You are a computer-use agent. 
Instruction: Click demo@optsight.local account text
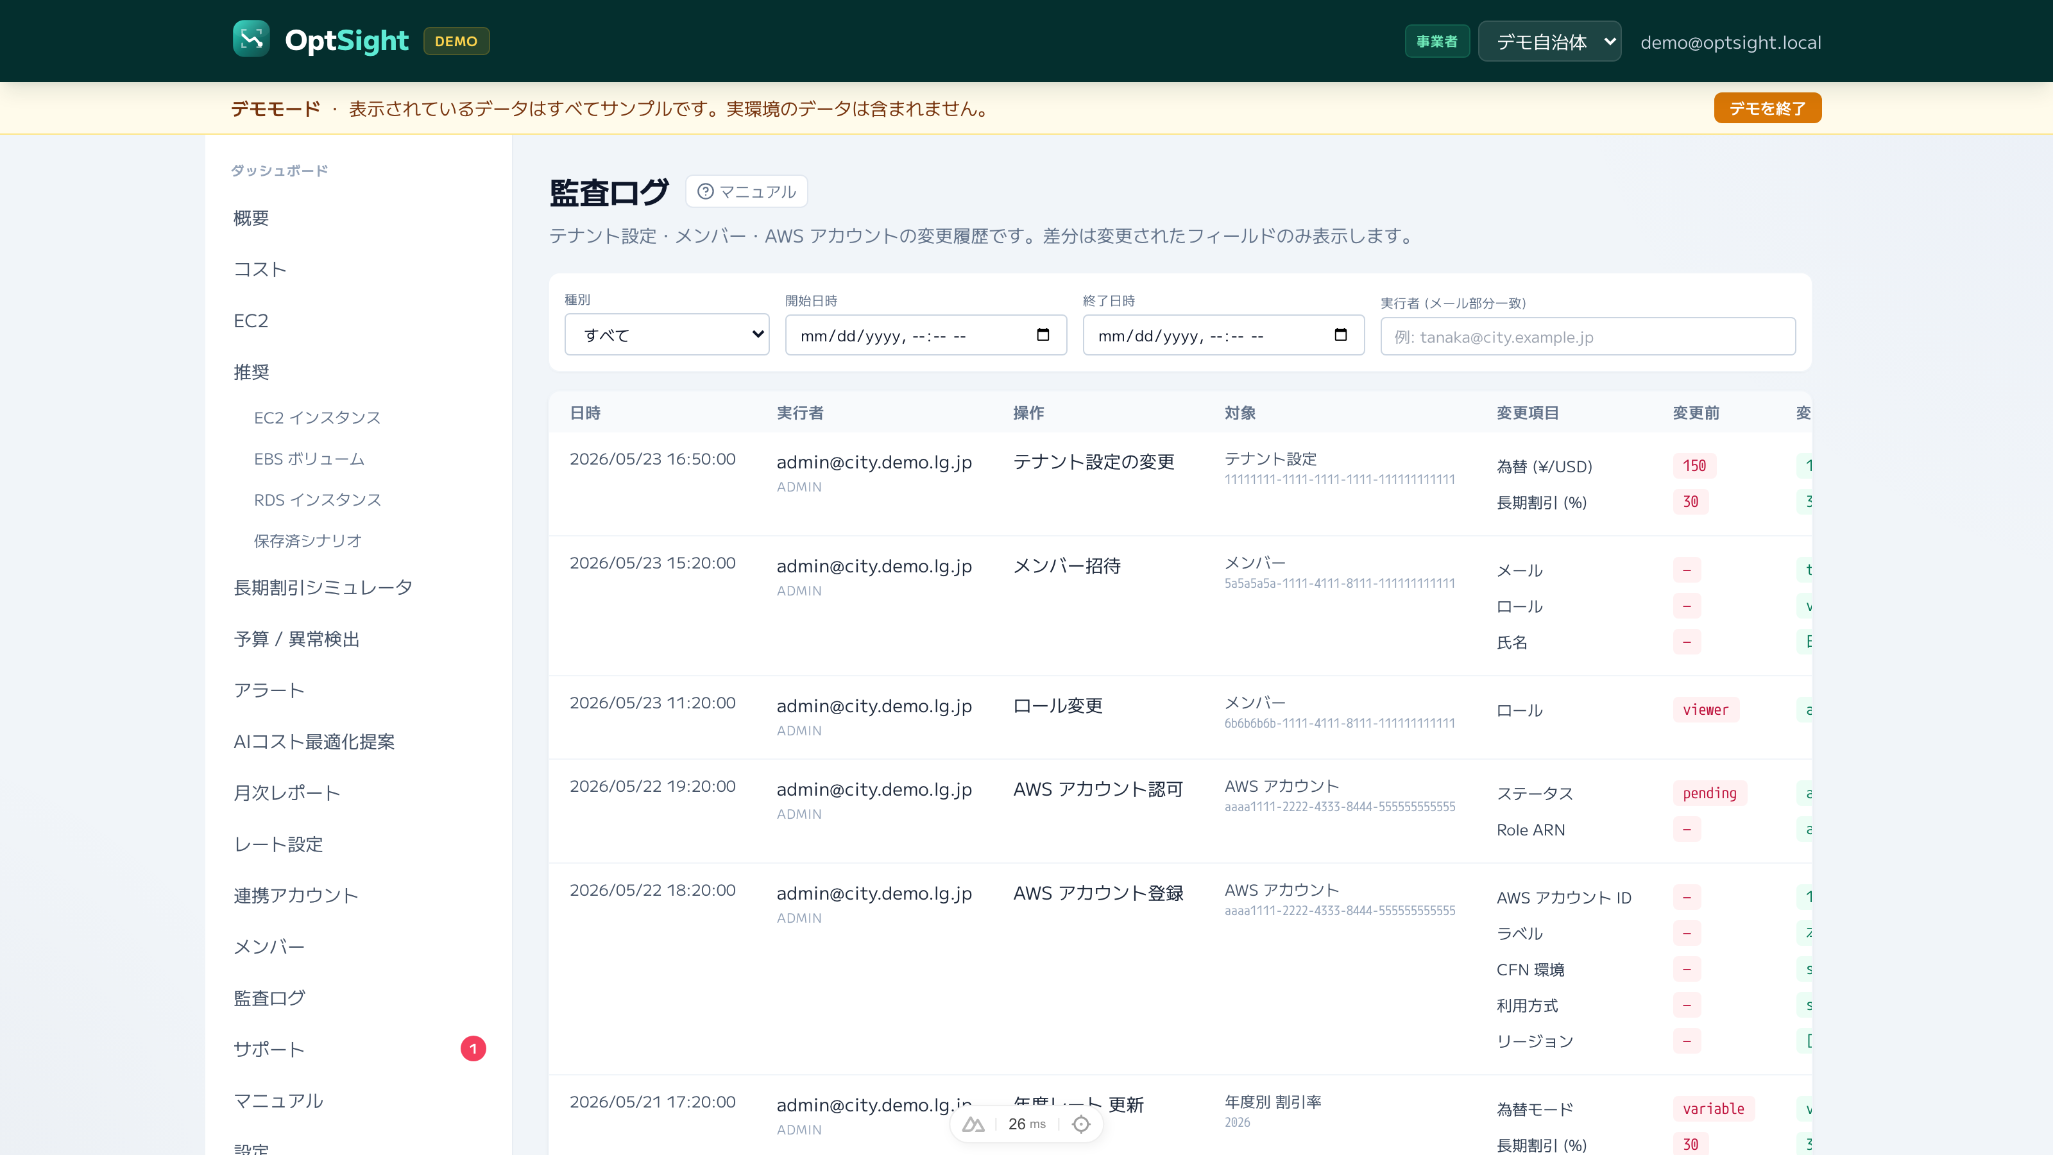(x=1731, y=42)
